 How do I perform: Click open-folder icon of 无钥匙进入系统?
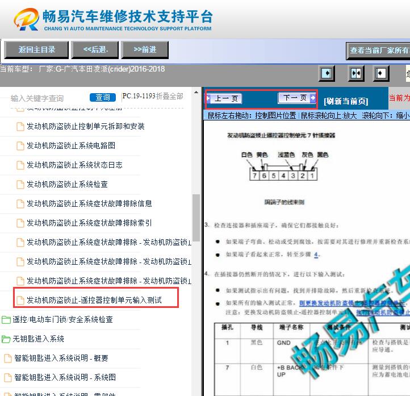click(x=6, y=339)
